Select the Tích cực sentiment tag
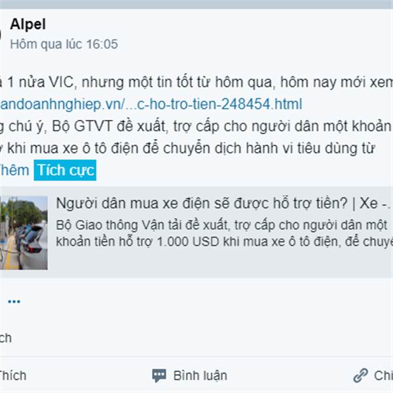This screenshot has height=393, width=393. [65, 170]
